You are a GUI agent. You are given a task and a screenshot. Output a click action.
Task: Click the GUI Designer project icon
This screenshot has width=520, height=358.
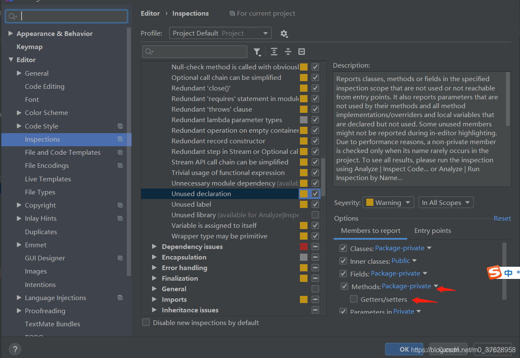pyautogui.click(x=120, y=258)
